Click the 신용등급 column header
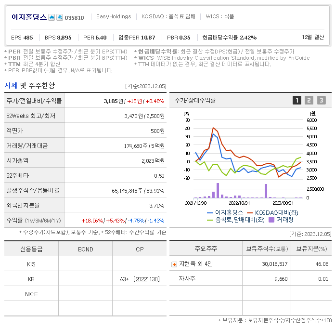Image resolution: width=335 pixels, height=328 pixels. pyautogui.click(x=31, y=249)
